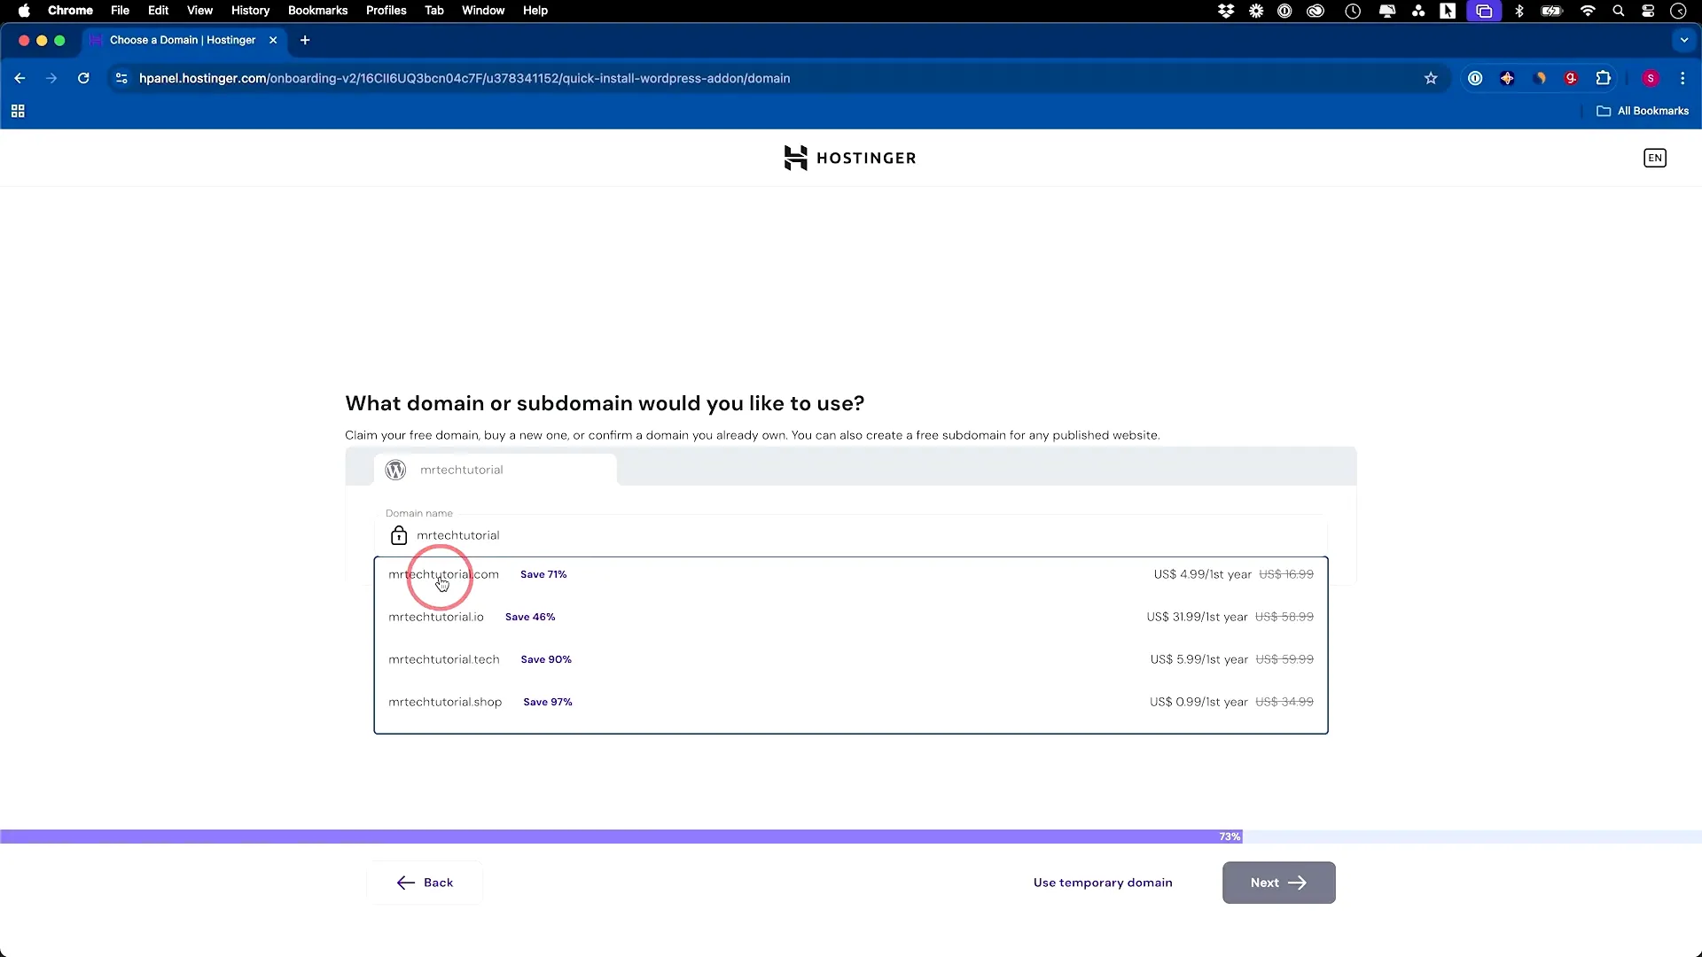Click the US$ 5.99/1st year price
The height and width of the screenshot is (957, 1702).
pos(1198,659)
